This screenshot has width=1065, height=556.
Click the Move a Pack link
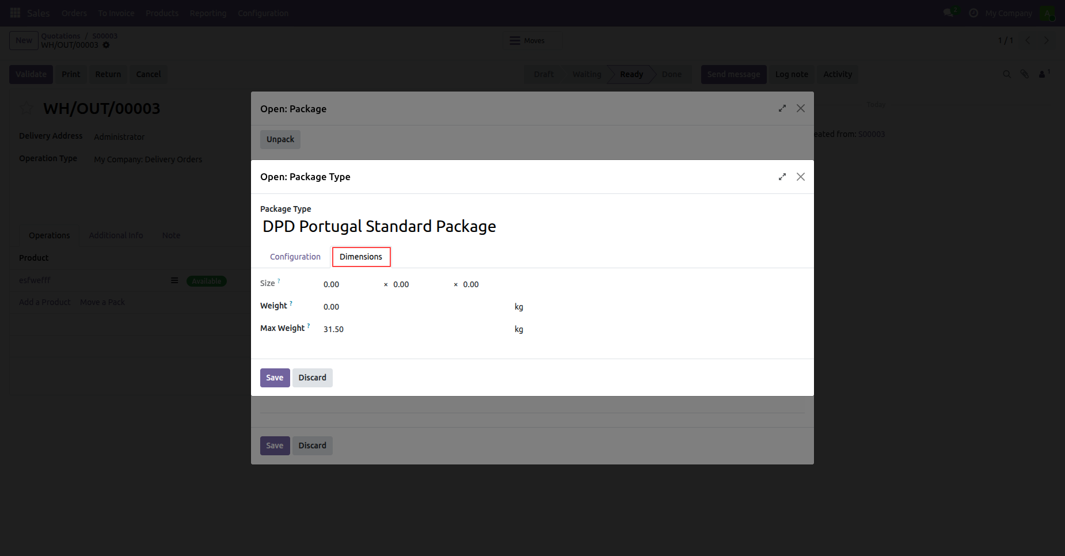click(102, 302)
